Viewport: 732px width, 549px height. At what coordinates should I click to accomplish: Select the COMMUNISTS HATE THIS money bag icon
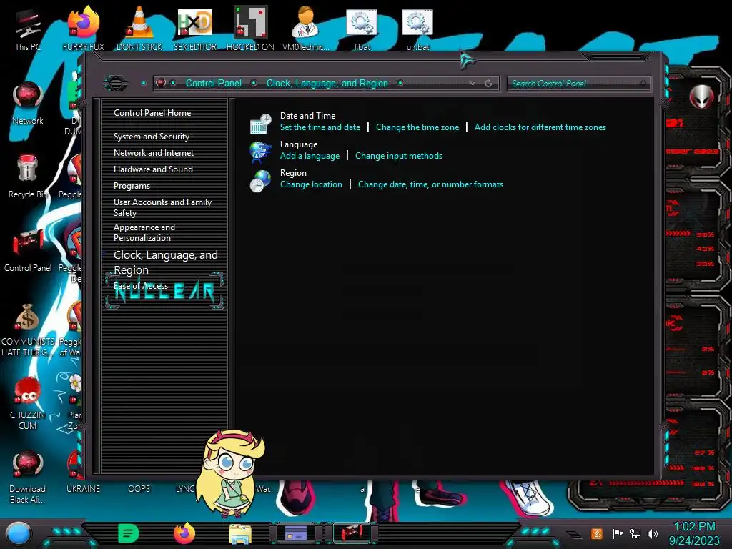28,330
